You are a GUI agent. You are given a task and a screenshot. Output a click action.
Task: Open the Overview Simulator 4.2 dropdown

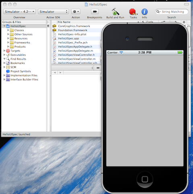click(19, 12)
